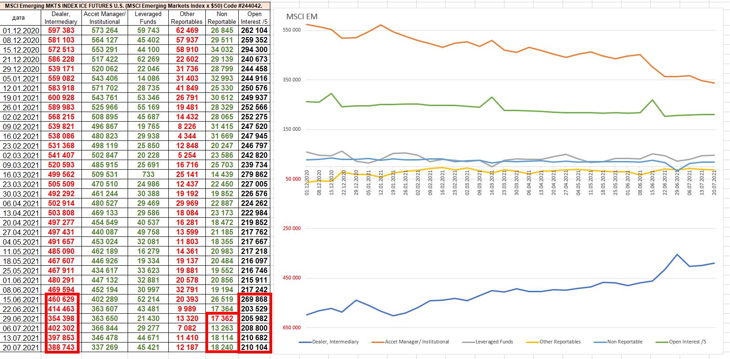Select the date cell 01.12.2020

21,30
